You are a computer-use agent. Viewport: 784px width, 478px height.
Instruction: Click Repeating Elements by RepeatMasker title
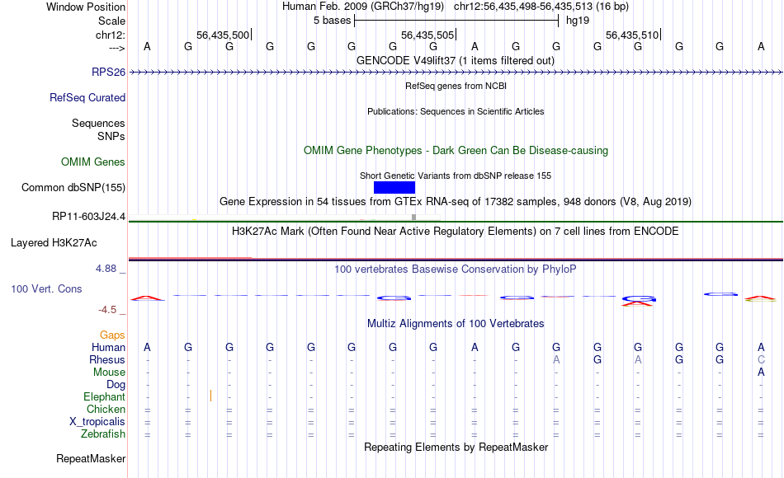[456, 447]
